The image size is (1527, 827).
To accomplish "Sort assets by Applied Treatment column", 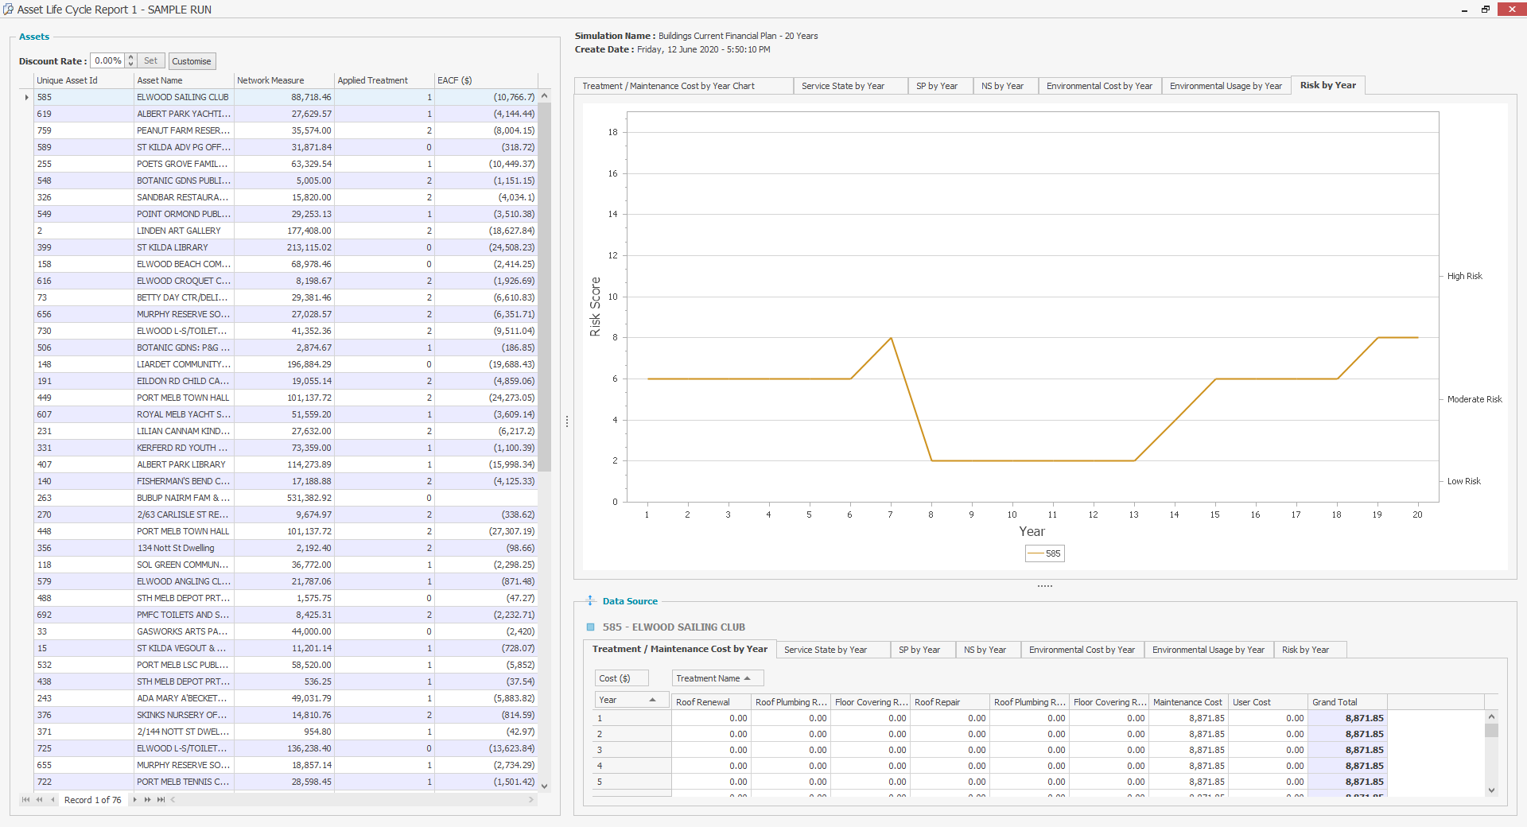I will point(384,80).
